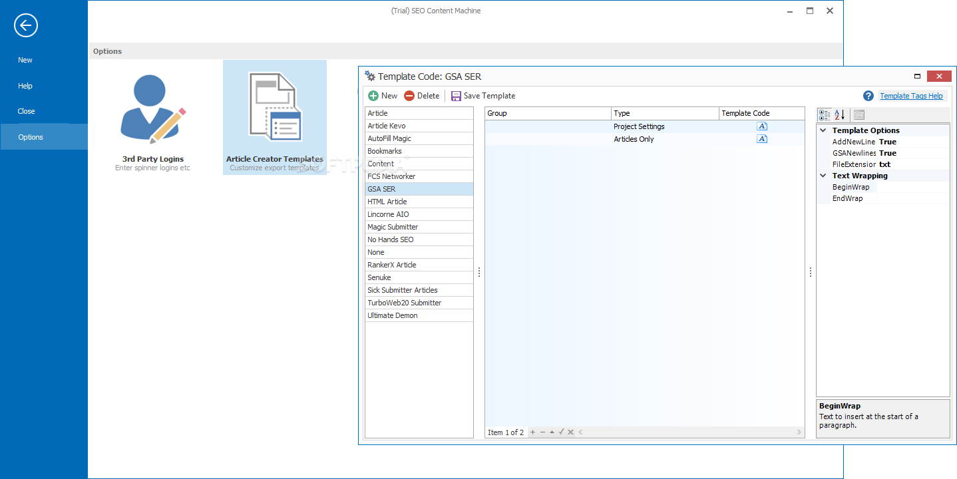Screen dimensions: 957x479
Task: Click Save Template in the toolbar
Action: click(x=483, y=96)
